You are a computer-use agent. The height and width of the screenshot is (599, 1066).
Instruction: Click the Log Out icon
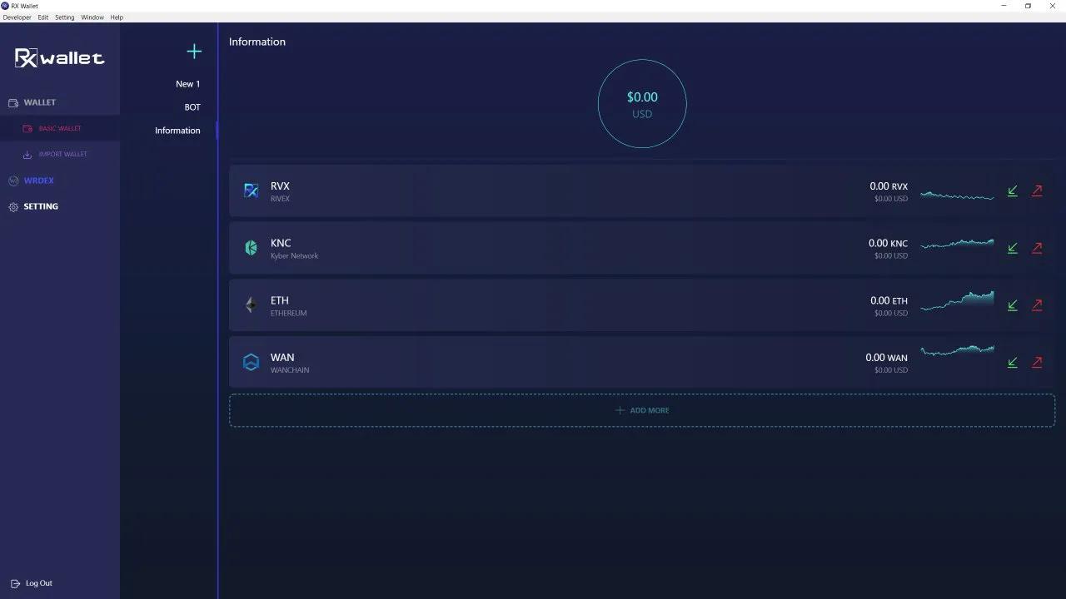point(15,583)
